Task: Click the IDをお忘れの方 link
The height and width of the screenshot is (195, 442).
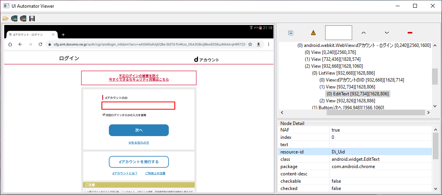Action: point(139,143)
